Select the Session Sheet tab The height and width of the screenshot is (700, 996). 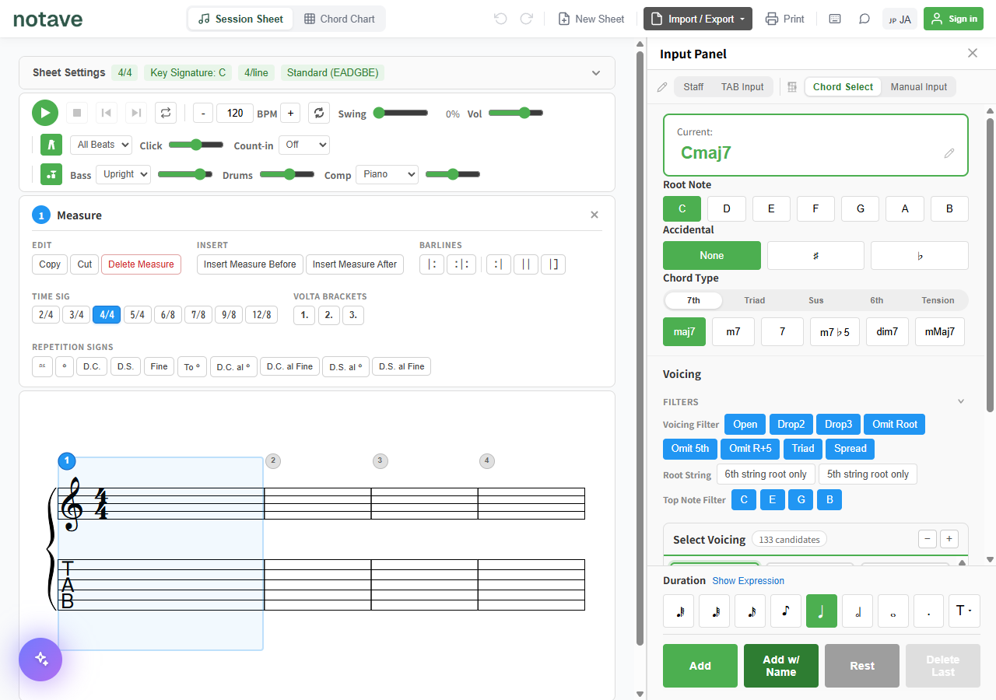tap(241, 19)
